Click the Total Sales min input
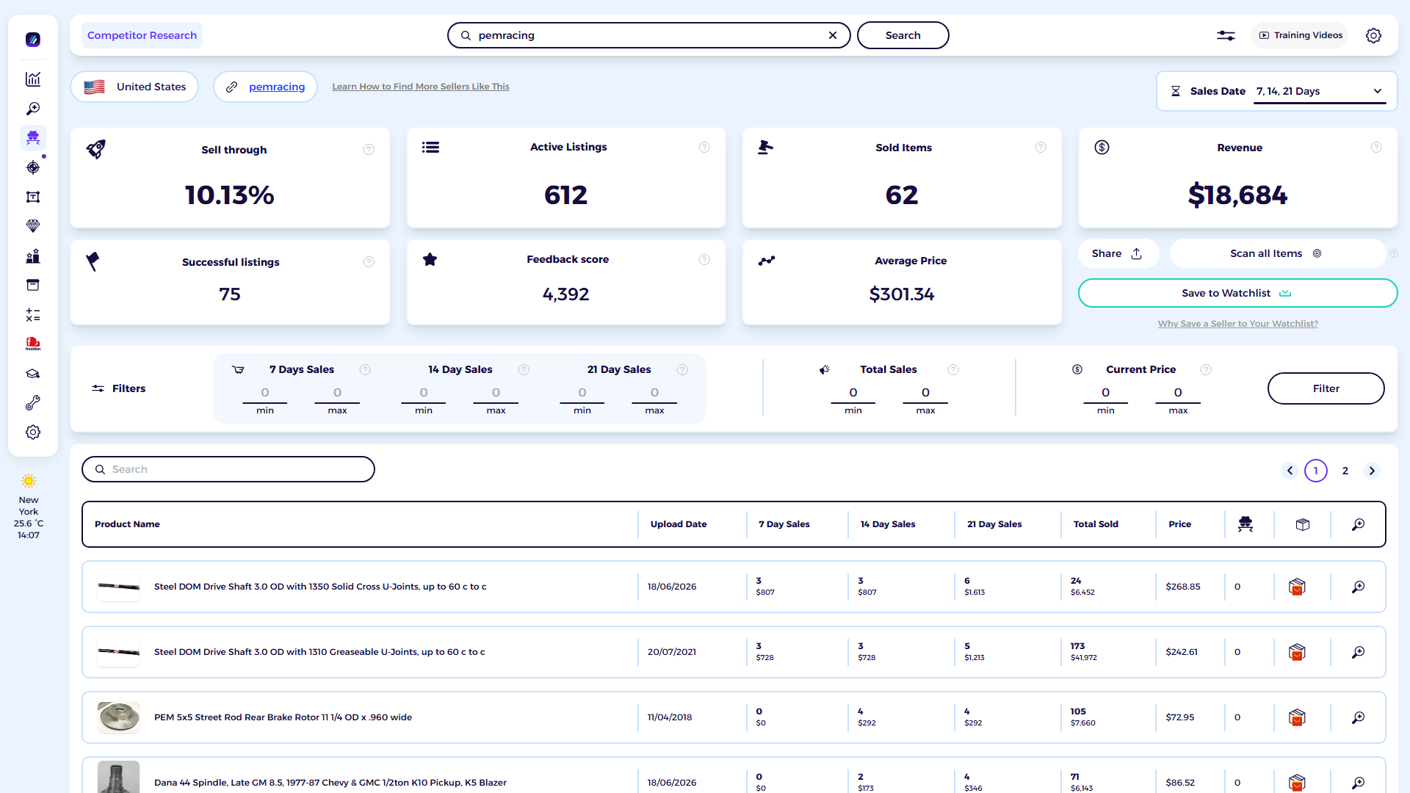The width and height of the screenshot is (1410, 793). [853, 393]
